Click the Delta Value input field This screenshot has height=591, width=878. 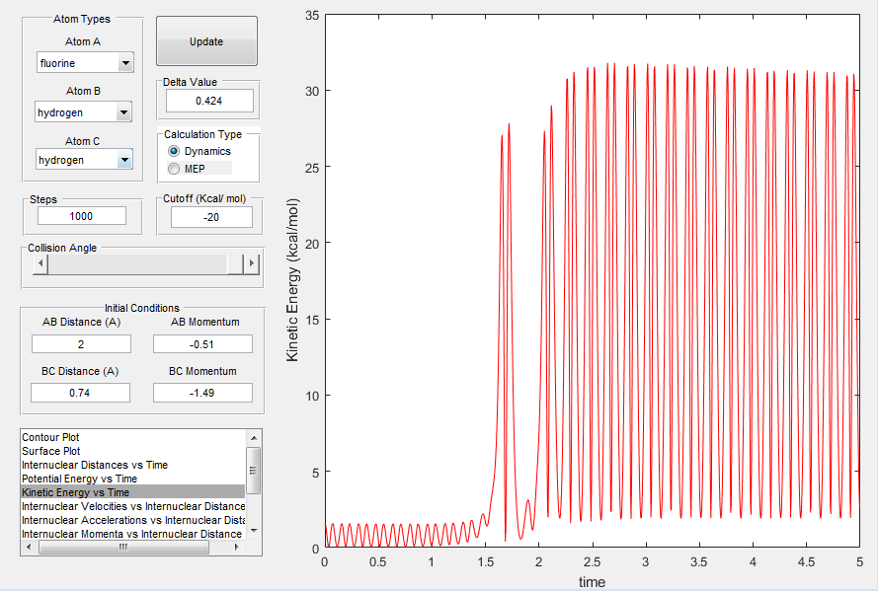click(x=208, y=101)
